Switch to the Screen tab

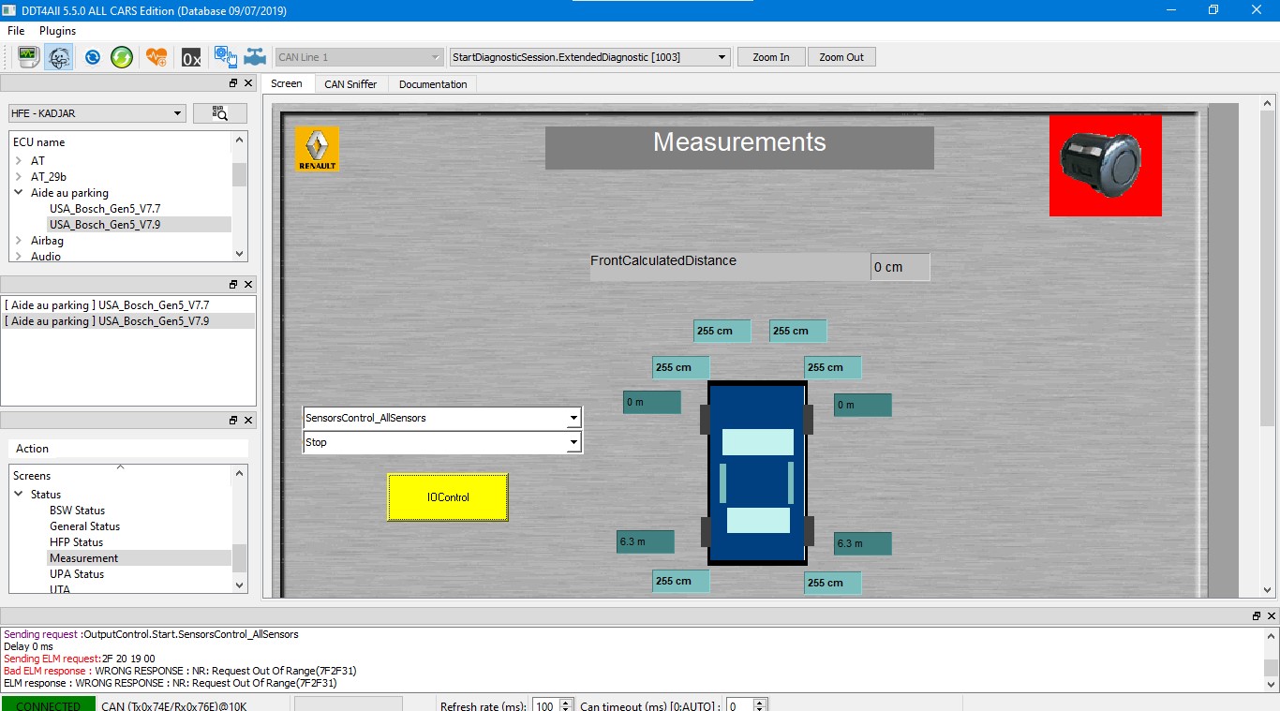point(287,83)
